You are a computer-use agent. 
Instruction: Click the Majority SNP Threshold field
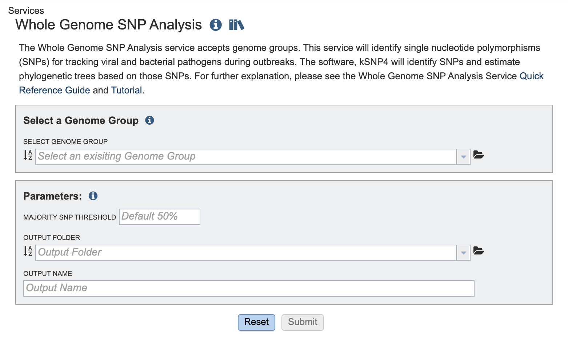tap(159, 217)
